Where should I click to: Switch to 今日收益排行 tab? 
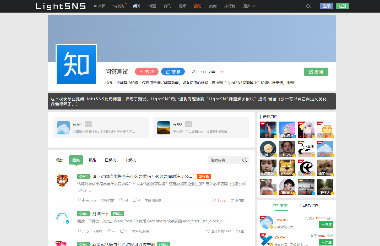[x=310, y=205]
